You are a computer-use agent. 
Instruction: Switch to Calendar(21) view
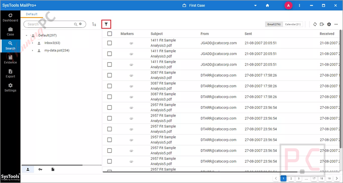click(x=293, y=24)
